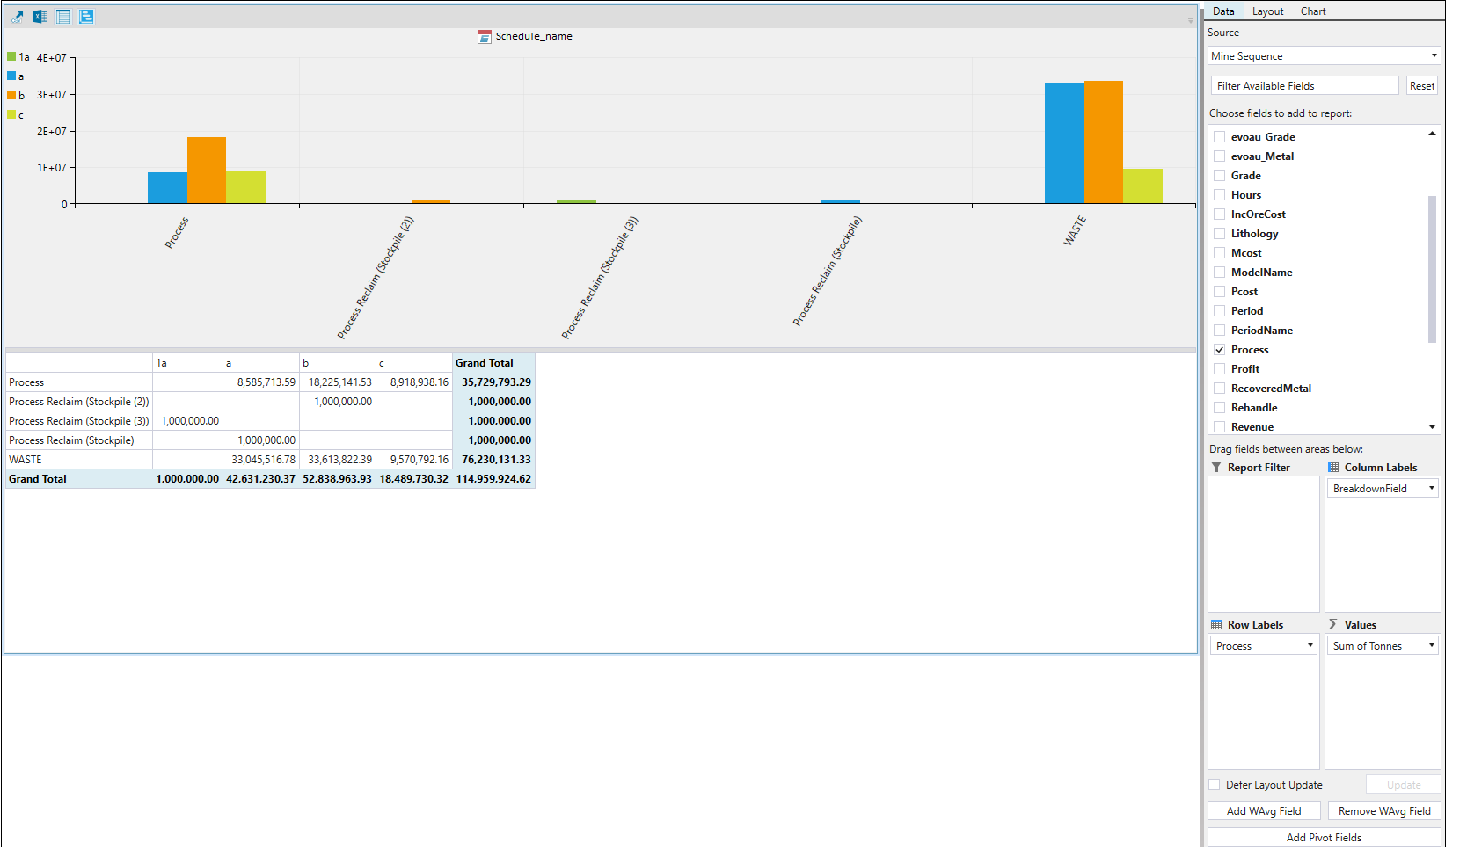Toggle the pivot table view icon
This screenshot has width=1467, height=865.
point(63,17)
